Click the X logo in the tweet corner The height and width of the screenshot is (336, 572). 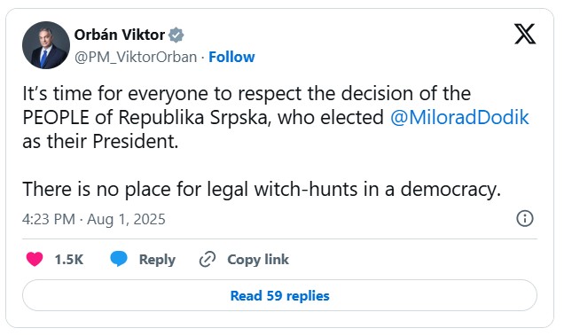[525, 34]
